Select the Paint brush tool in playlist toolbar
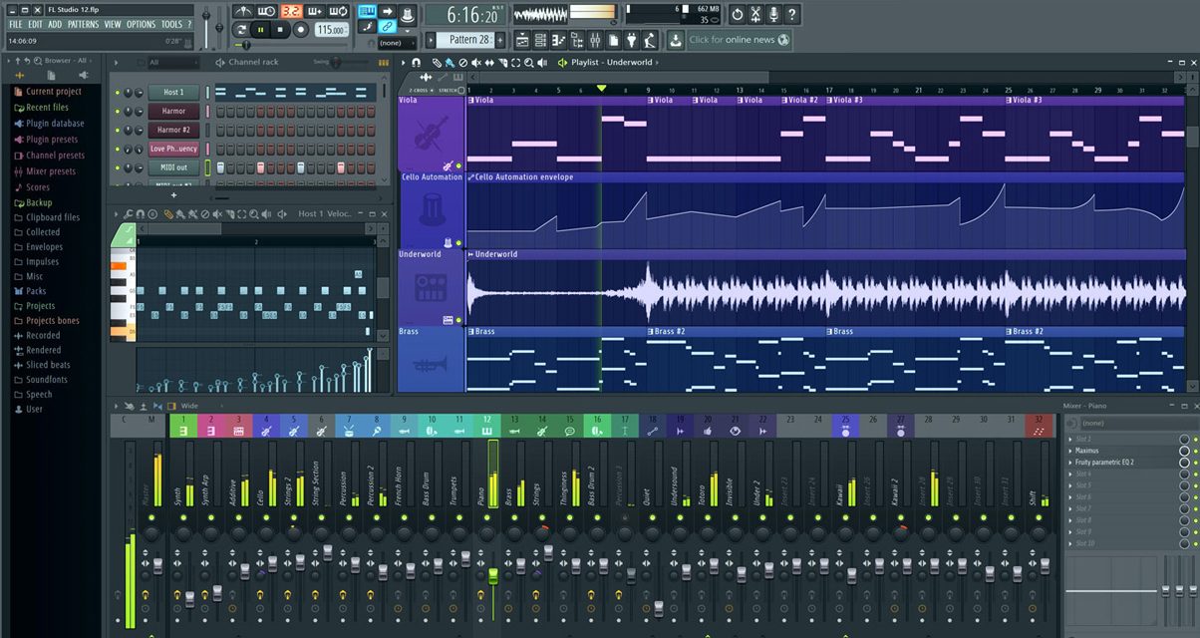1200x638 pixels. pyautogui.click(x=449, y=62)
